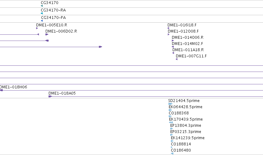Select the EK141239.5prime arrow glyph
263x155 pixels.
pos(172,141)
